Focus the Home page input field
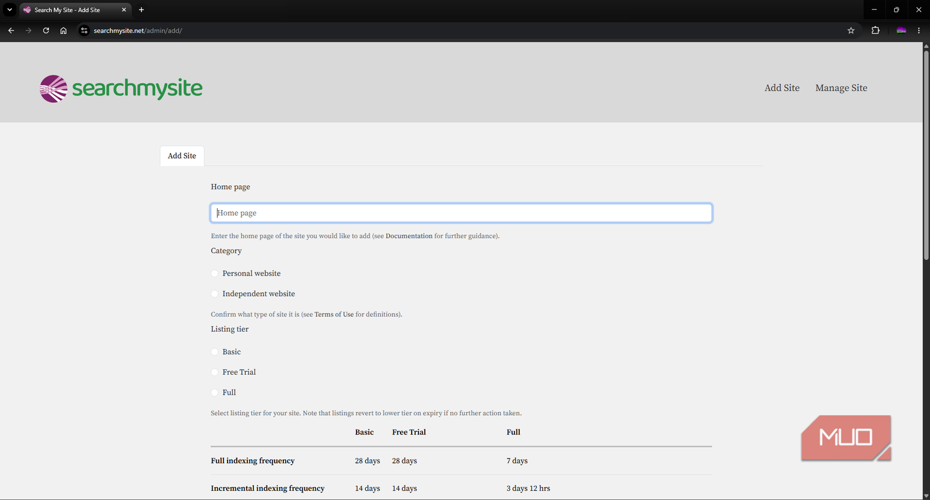930x500 pixels. [x=461, y=213]
